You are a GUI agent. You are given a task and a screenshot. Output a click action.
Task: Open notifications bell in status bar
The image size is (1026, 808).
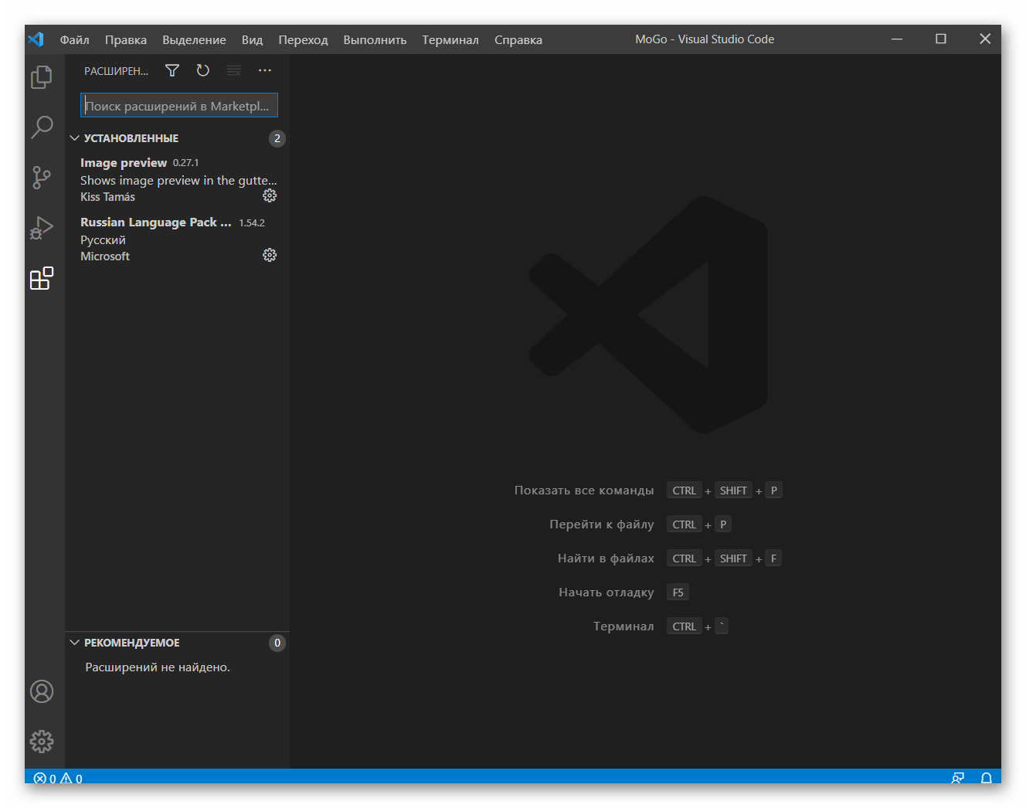click(987, 778)
